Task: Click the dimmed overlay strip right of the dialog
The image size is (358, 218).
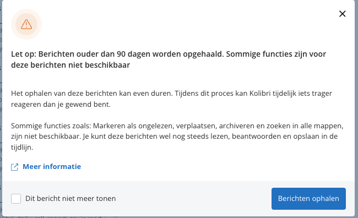Action: (356, 109)
